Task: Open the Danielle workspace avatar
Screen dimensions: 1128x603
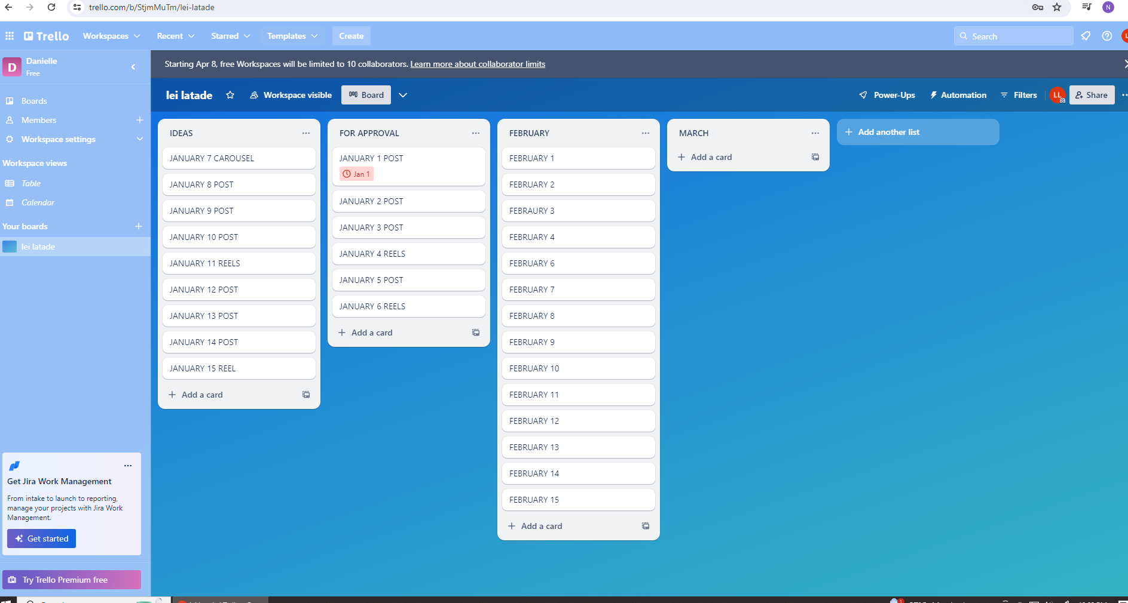Action: pos(12,67)
